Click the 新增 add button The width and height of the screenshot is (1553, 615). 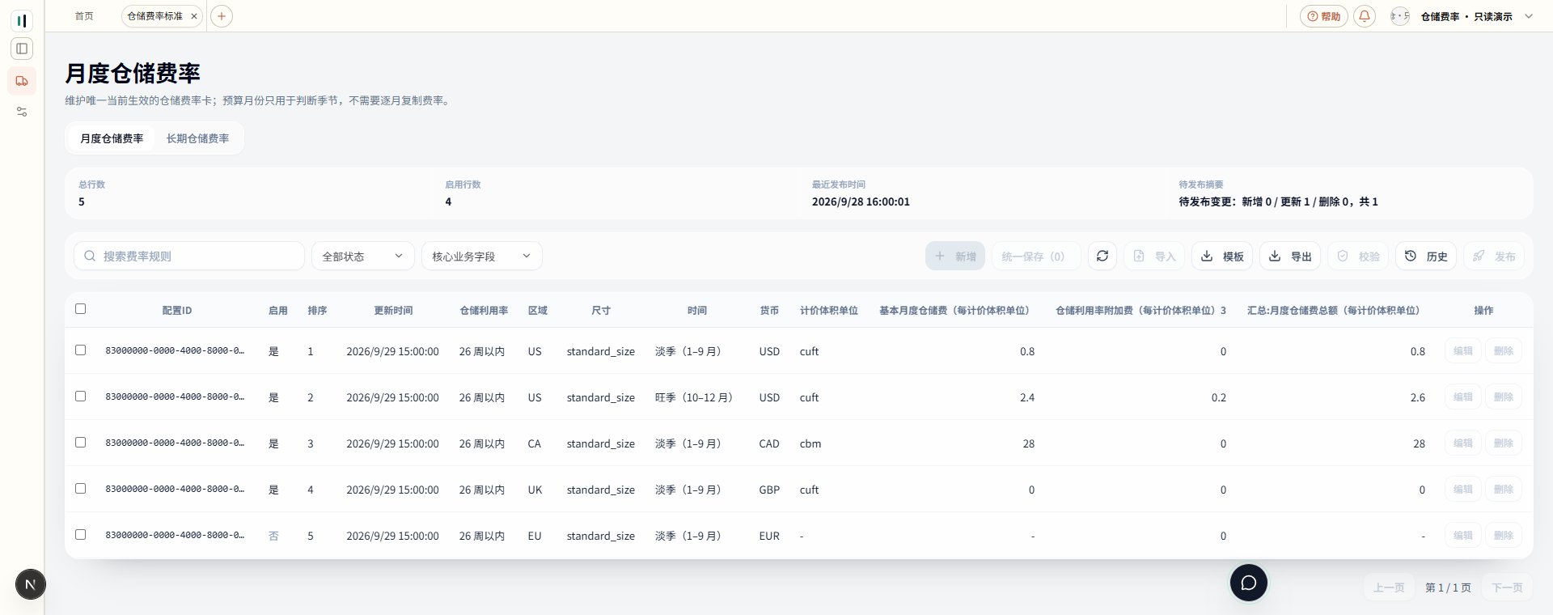[955, 256]
